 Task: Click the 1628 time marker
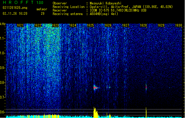pos(143,25)
